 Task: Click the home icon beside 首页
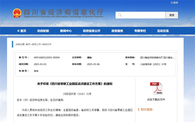(19, 30)
